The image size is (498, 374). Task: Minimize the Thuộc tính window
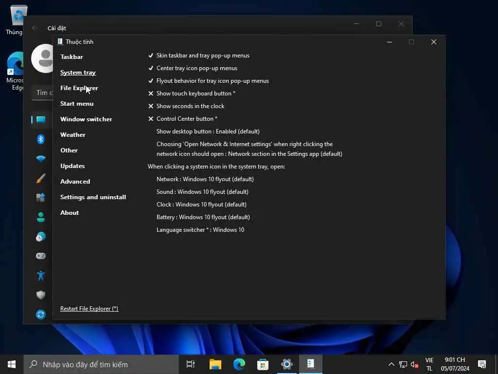pos(390,42)
